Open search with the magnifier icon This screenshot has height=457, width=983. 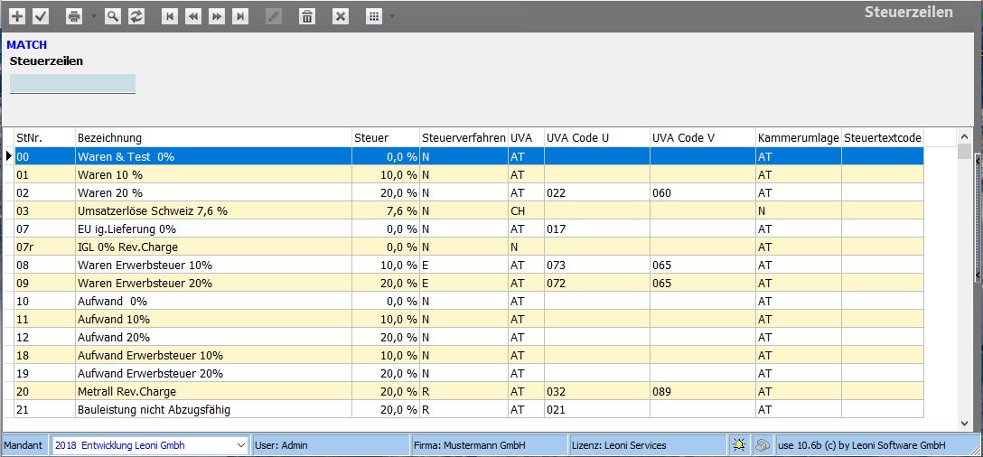(x=112, y=17)
